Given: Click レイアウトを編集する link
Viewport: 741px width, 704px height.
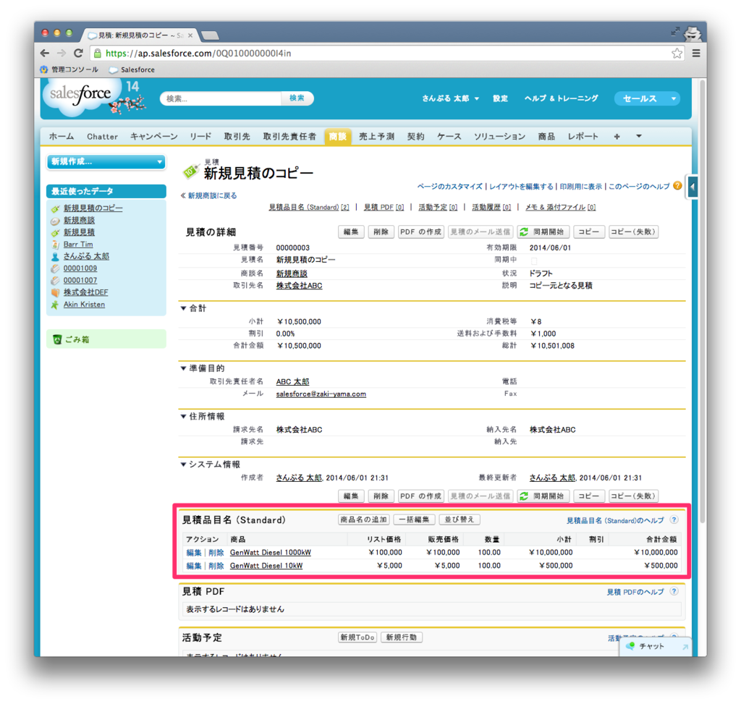Looking at the screenshot, I should (521, 186).
